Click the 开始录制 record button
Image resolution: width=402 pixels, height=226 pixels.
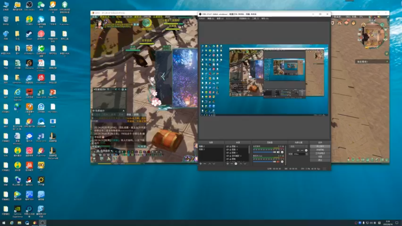tap(320, 150)
